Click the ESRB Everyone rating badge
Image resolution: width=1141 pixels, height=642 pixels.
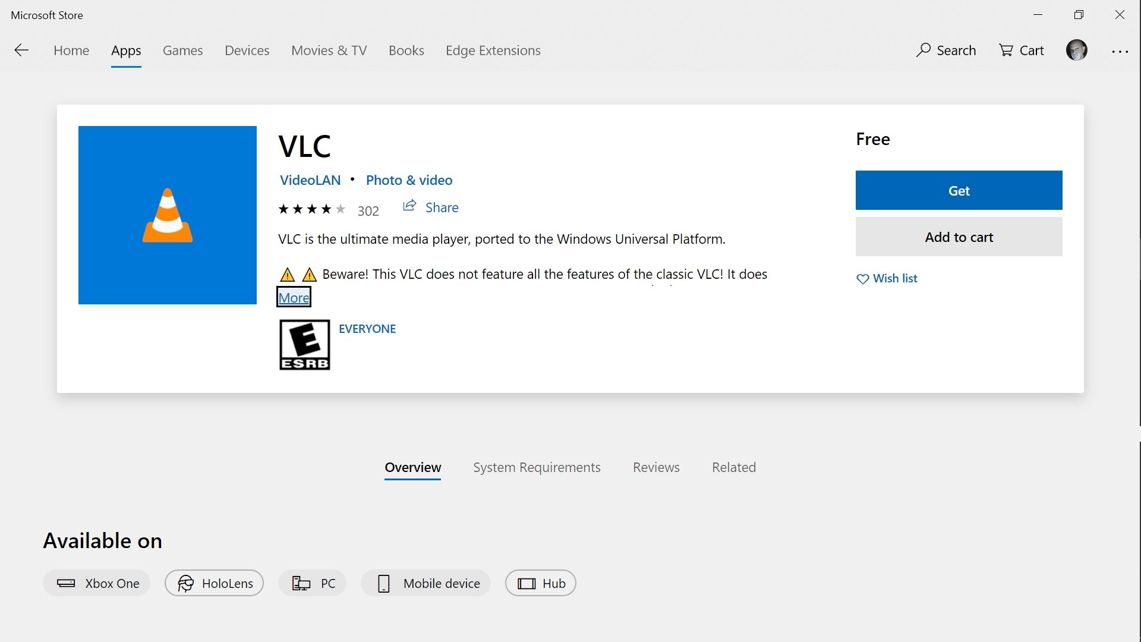(x=304, y=345)
